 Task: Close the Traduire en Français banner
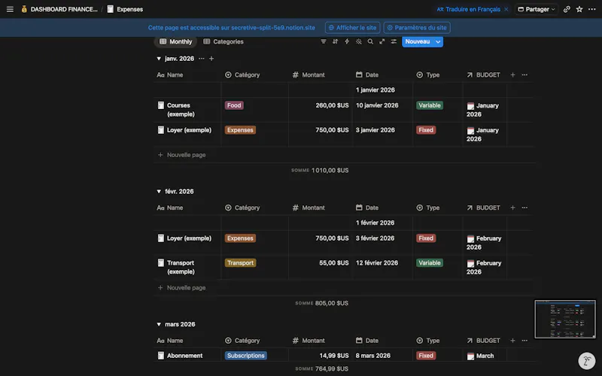506,9
